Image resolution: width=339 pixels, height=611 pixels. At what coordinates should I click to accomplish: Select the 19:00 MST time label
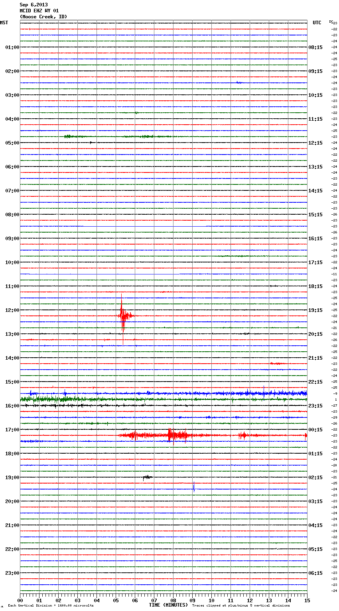(x=12, y=477)
